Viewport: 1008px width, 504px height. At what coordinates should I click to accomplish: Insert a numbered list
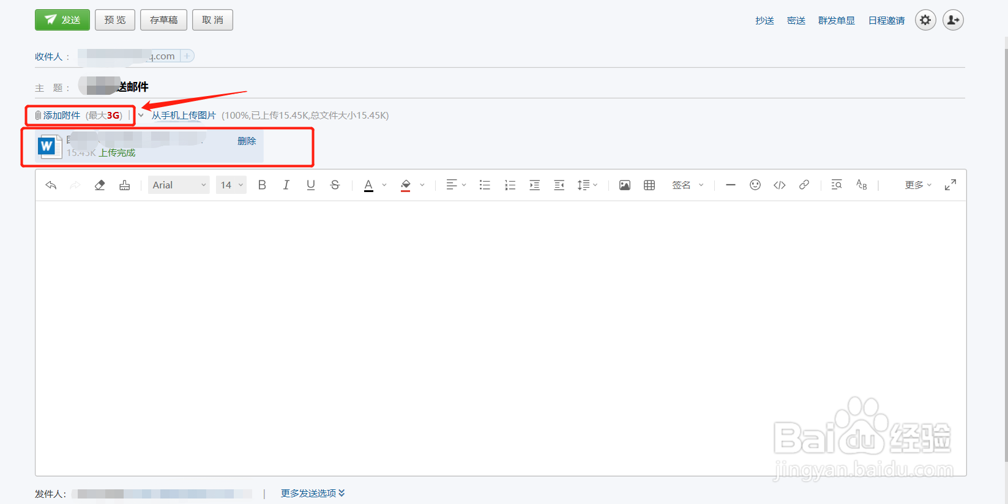coord(510,185)
